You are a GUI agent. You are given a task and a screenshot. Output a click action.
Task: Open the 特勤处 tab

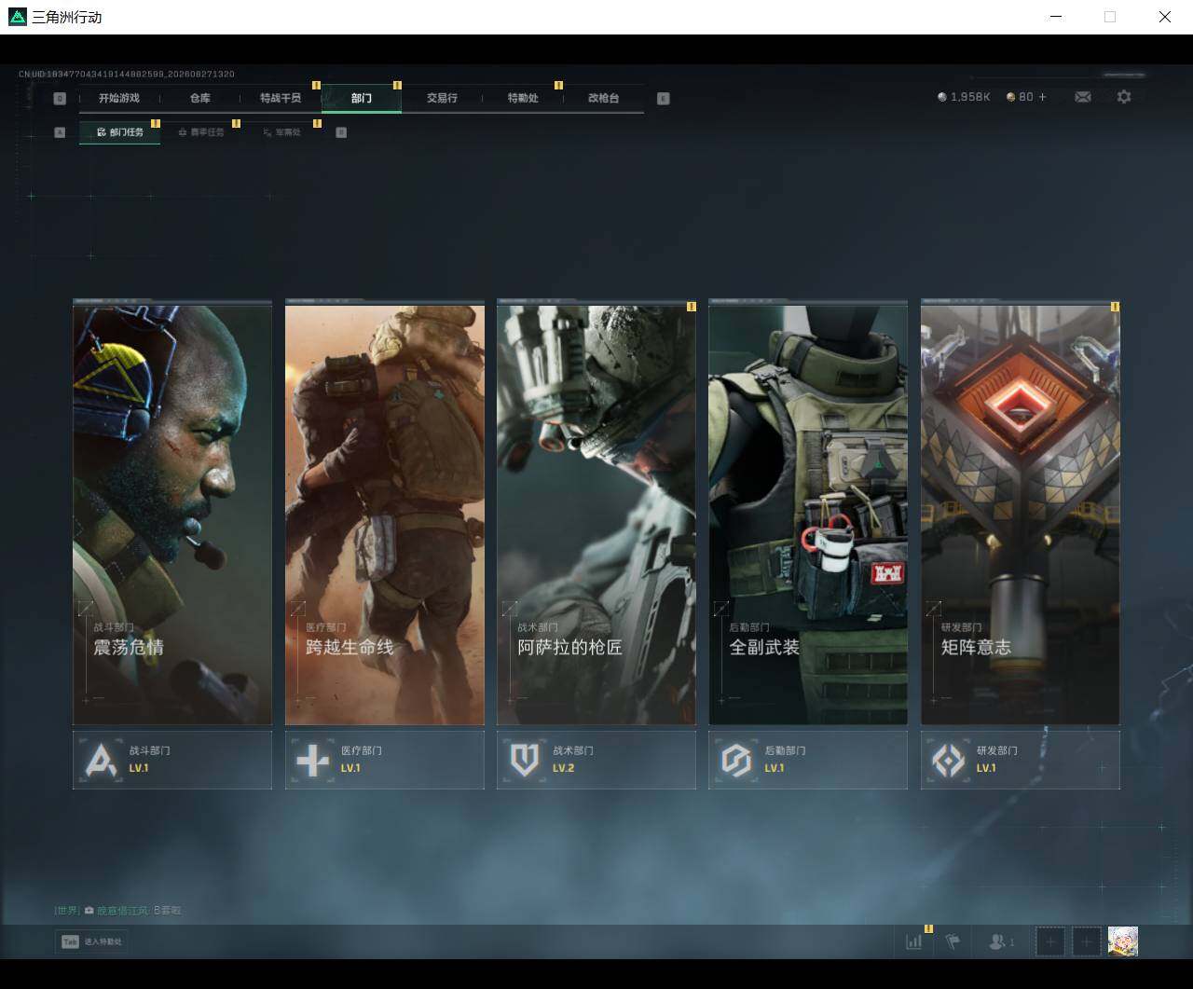coord(523,98)
